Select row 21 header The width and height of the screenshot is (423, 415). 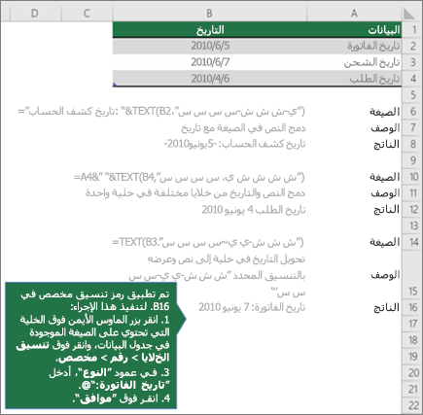411,389
